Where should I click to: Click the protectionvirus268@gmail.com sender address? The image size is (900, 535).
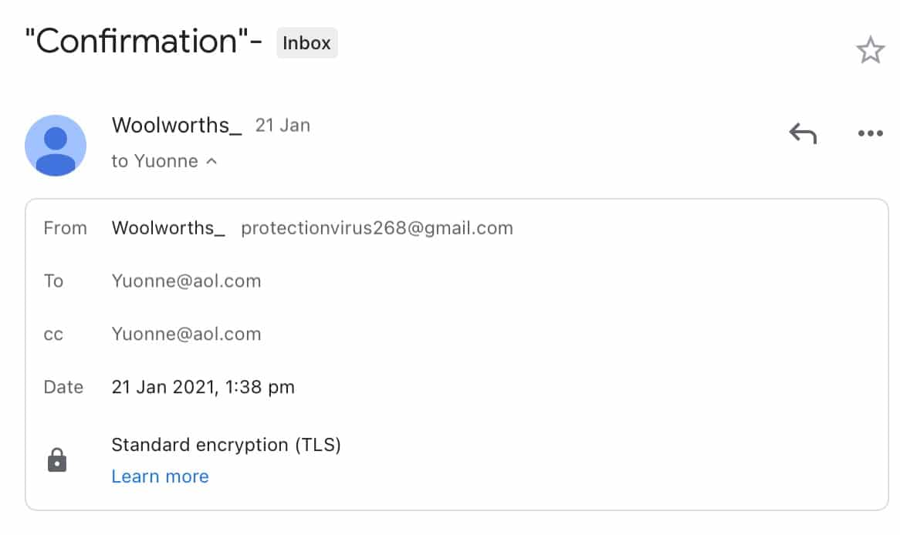[x=377, y=228]
